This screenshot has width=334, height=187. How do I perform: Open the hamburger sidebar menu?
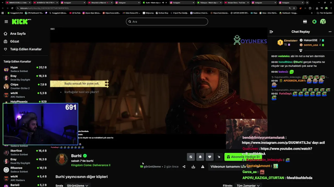[6, 22]
